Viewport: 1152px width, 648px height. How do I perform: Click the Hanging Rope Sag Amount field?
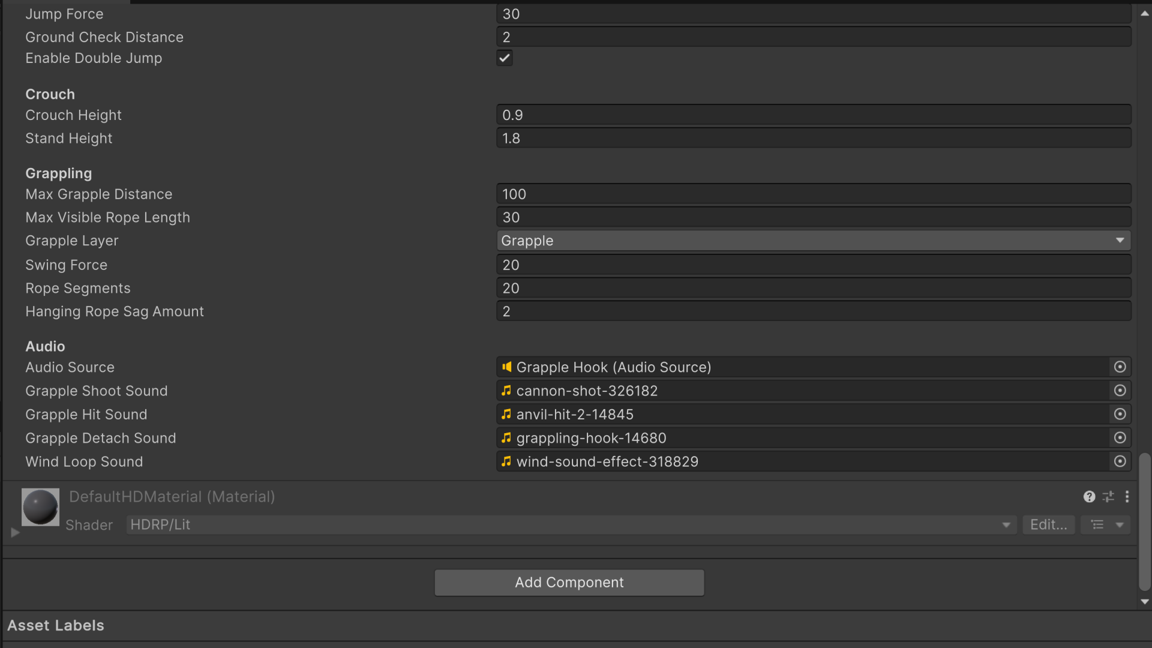[814, 312]
